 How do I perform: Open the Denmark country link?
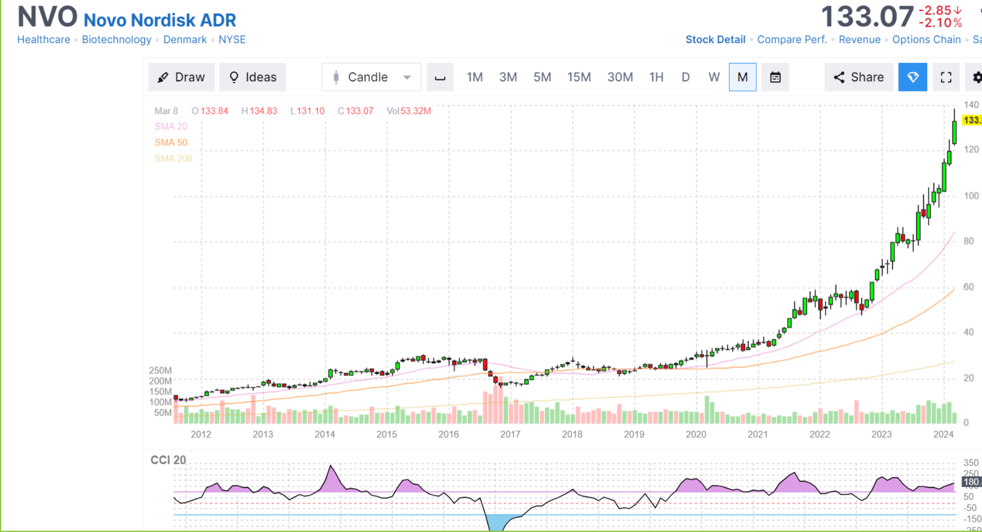(x=185, y=39)
